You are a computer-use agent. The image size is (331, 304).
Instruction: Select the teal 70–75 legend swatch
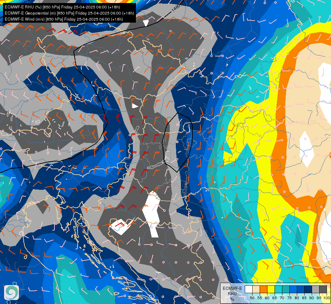click(286, 289)
